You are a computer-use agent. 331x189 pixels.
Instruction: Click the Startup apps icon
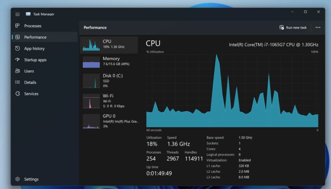18,60
